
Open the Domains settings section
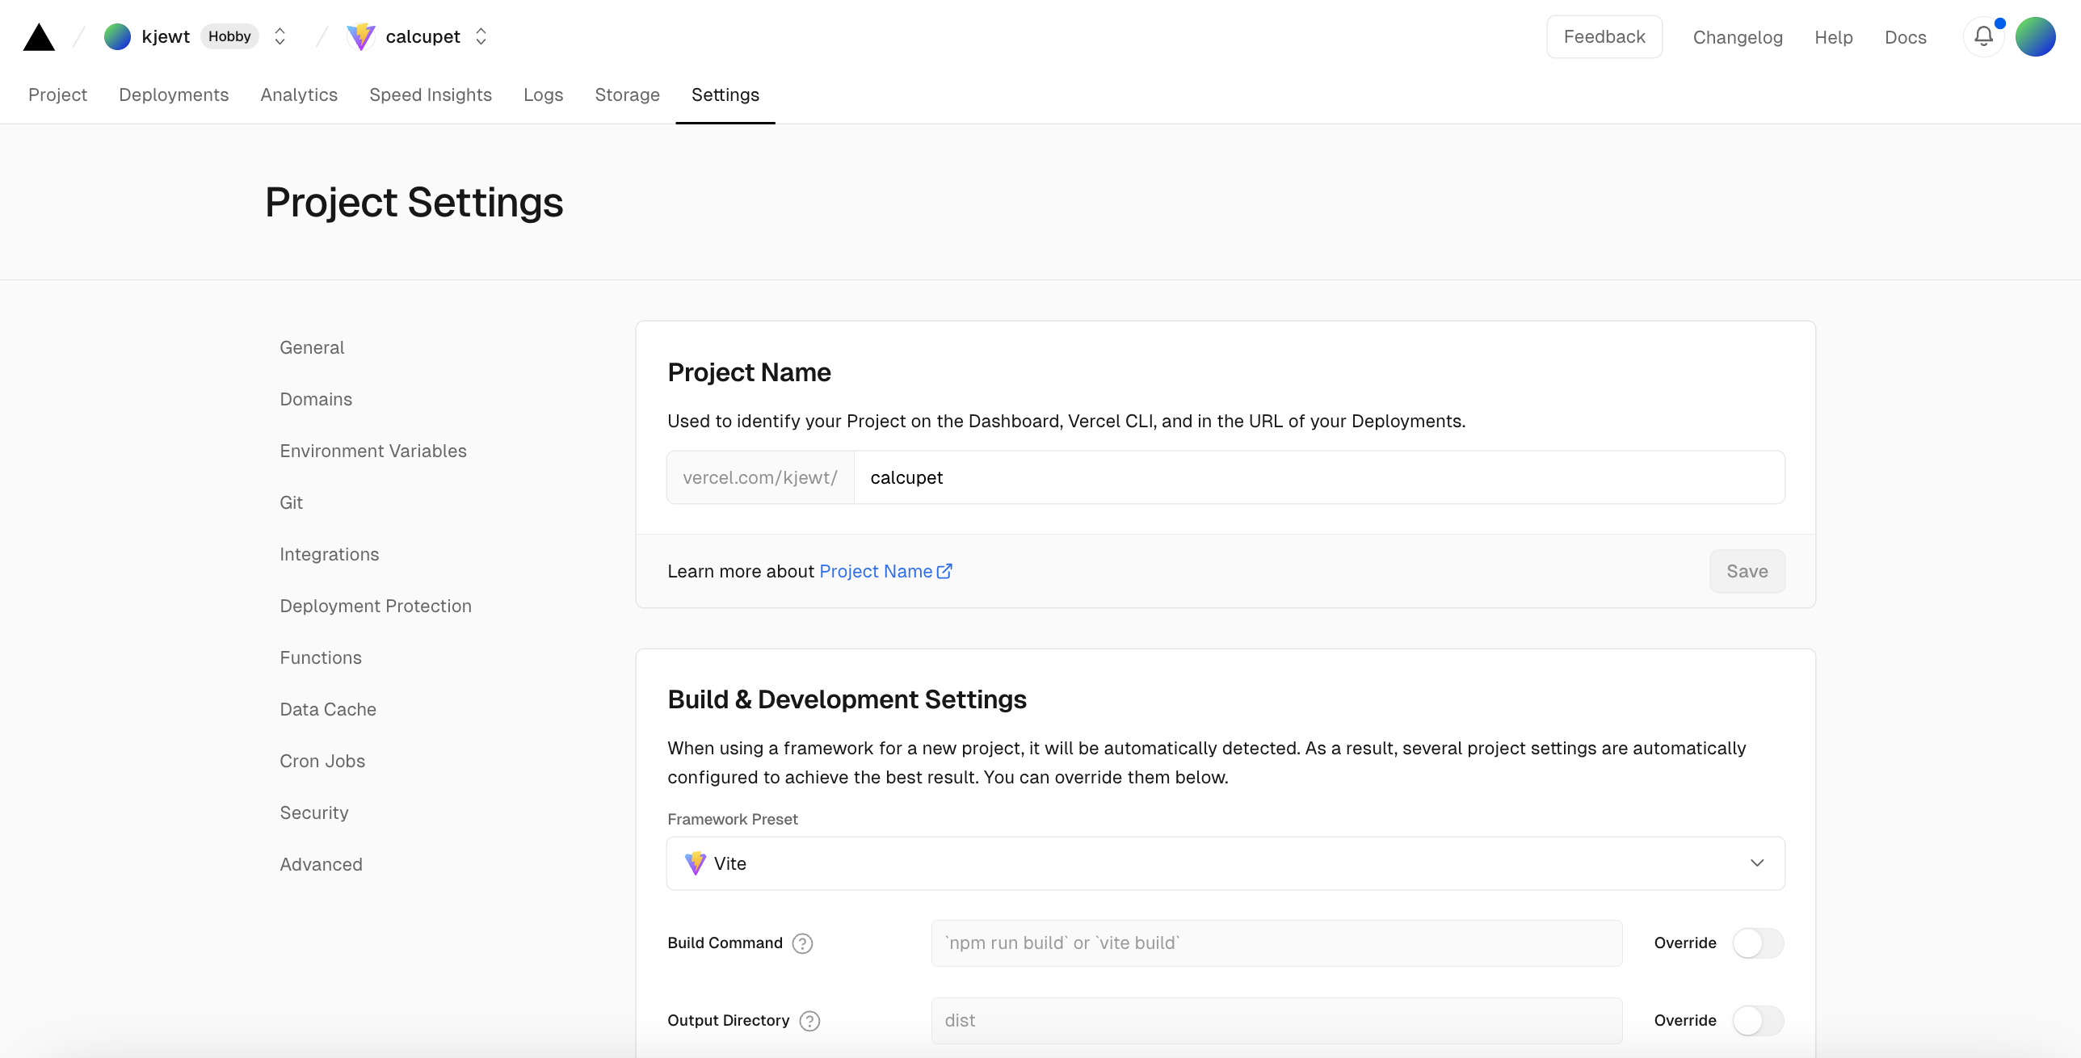click(316, 399)
